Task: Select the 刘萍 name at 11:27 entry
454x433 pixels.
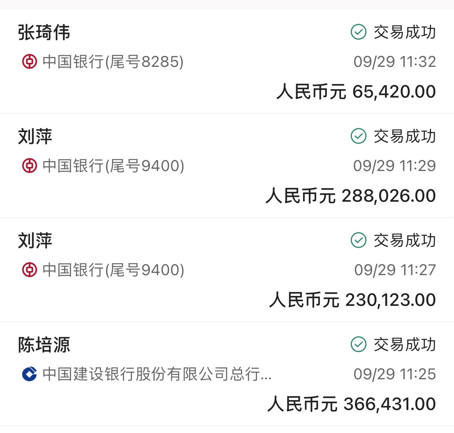Action: [35, 240]
